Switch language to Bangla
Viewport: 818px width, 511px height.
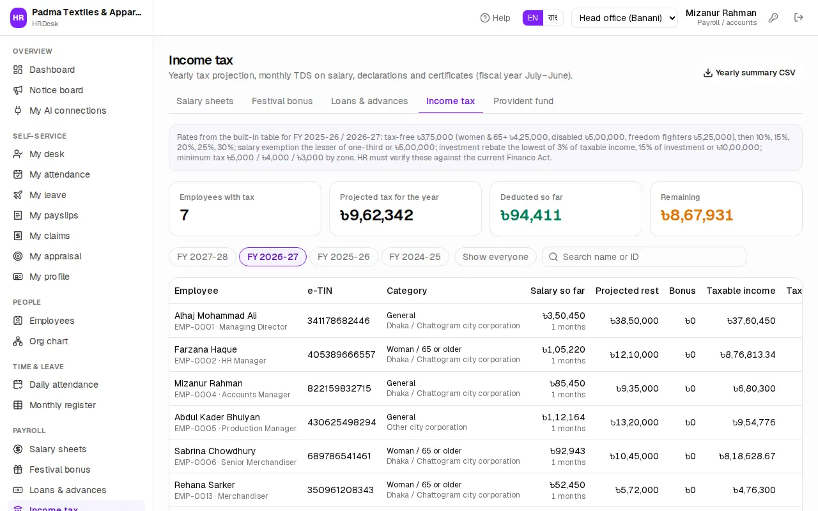553,18
